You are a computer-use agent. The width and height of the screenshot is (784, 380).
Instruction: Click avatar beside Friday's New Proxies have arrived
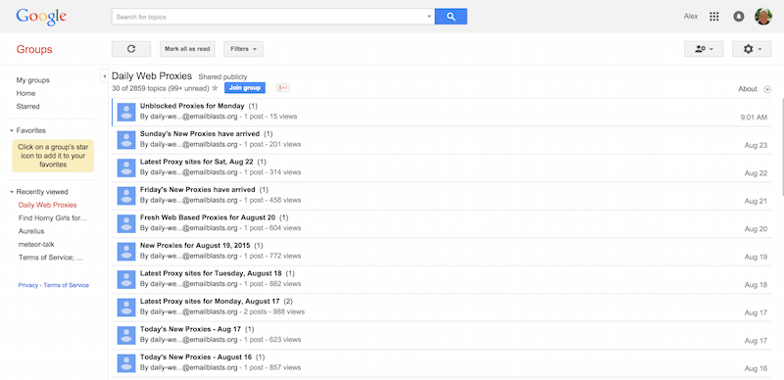coord(126,196)
